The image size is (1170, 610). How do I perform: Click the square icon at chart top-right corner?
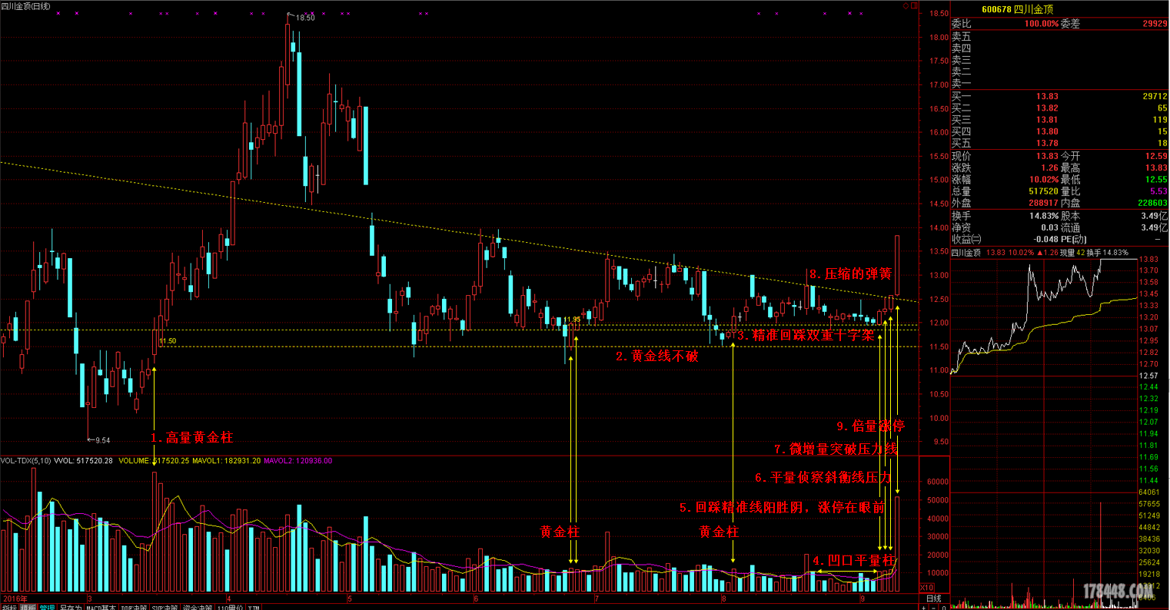pyautogui.click(x=913, y=5)
